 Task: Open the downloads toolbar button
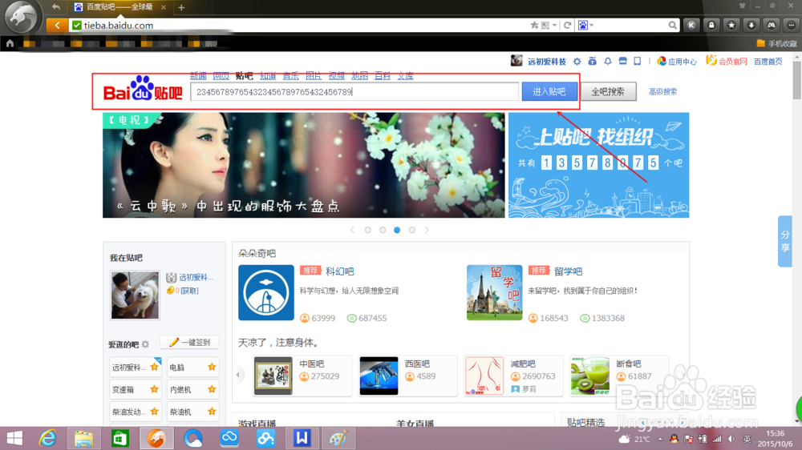(751, 25)
